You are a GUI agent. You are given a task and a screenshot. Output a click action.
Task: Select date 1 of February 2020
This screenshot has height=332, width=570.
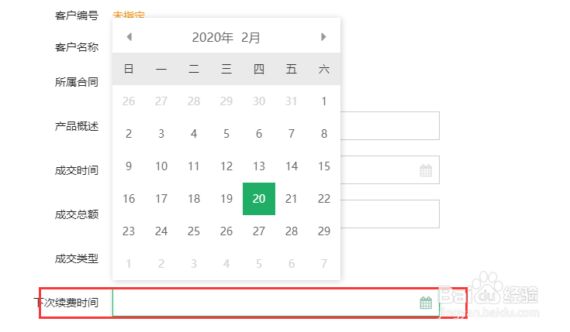click(324, 101)
